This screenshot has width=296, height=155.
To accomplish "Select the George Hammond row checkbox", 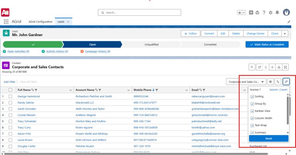I will click(x=10, y=96).
